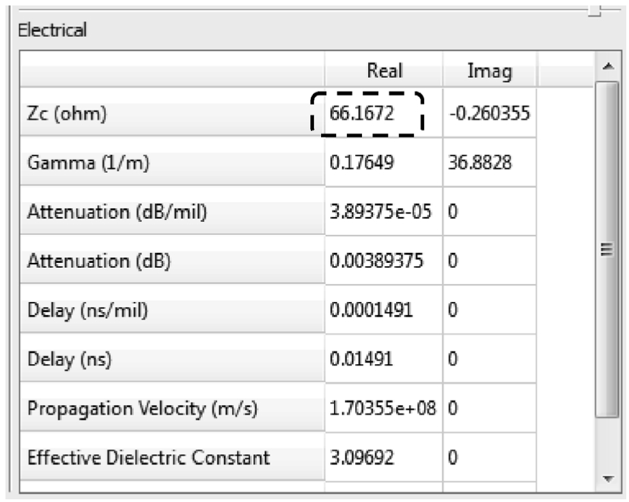Image resolution: width=629 pixels, height=502 pixels.
Task: Click the Imag column header
Action: (490, 70)
